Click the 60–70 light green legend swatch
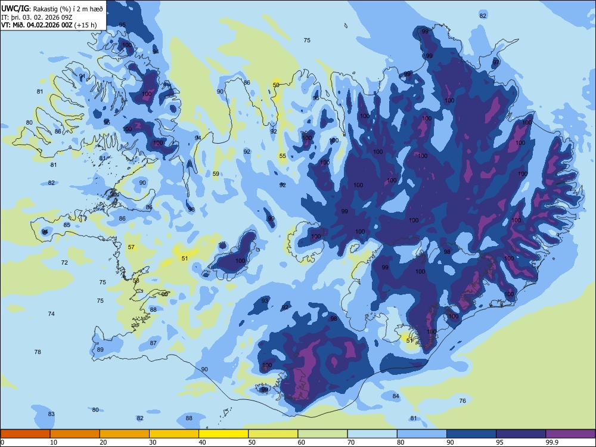This screenshot has width=596, height=447. [322, 434]
